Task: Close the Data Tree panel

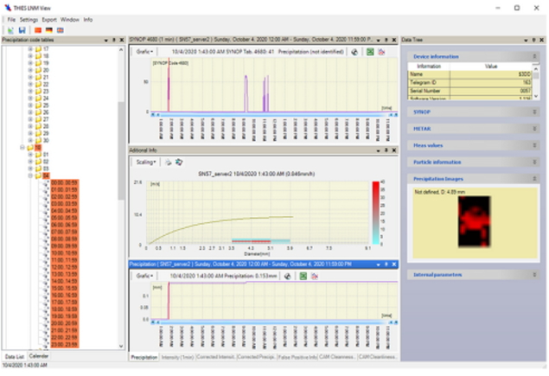Action: pos(541,41)
